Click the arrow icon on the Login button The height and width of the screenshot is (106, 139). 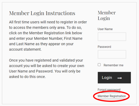(120, 78)
